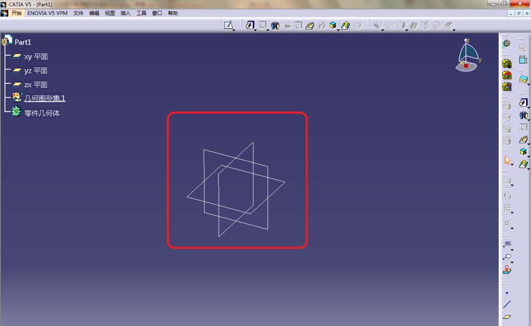Image resolution: width=531 pixels, height=326 pixels.
Task: Open the 文件 menu
Action: (78, 13)
